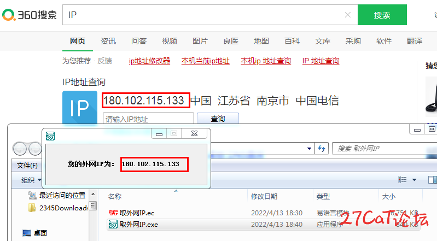The image size is (437, 241).
Task: Open the 资讯 tab
Action: point(108,41)
